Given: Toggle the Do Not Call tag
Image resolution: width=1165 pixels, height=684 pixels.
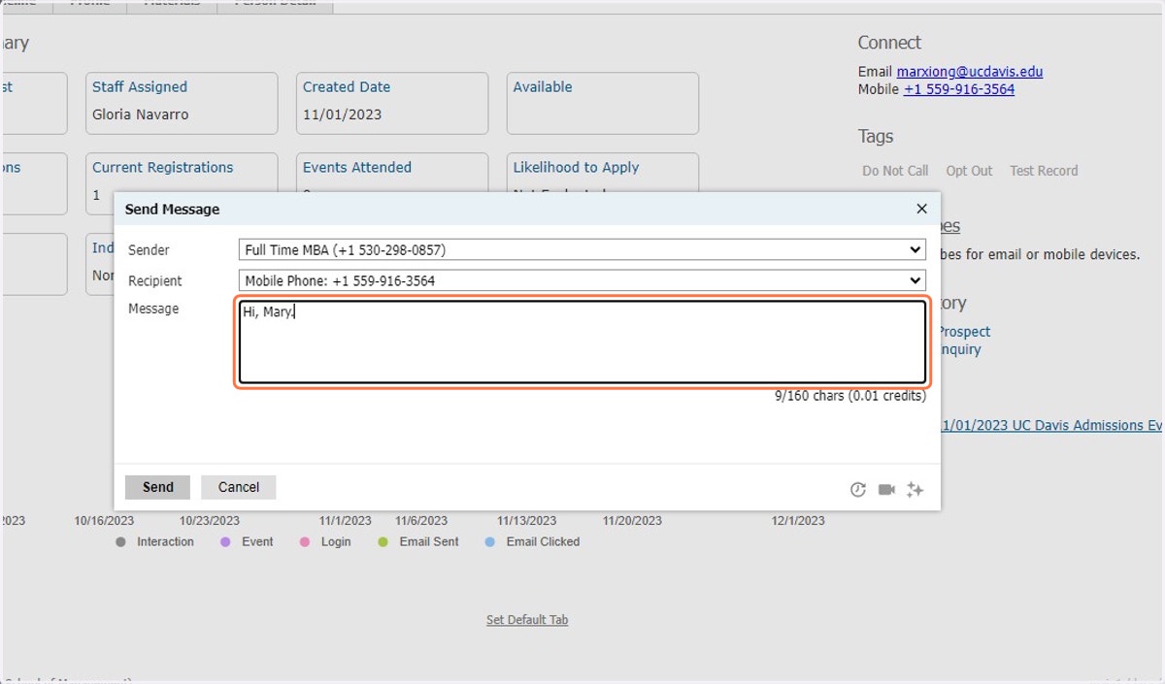Looking at the screenshot, I should (x=895, y=171).
